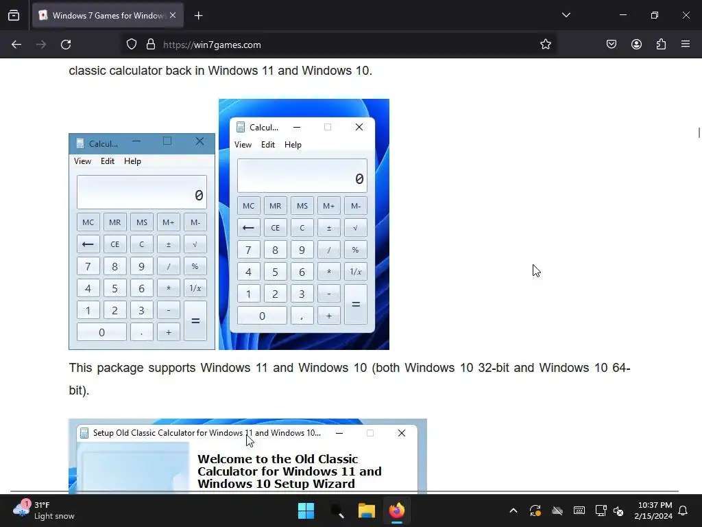This screenshot has height=527, width=702.
Task: Open the Windows Start menu
Action: pyautogui.click(x=306, y=511)
